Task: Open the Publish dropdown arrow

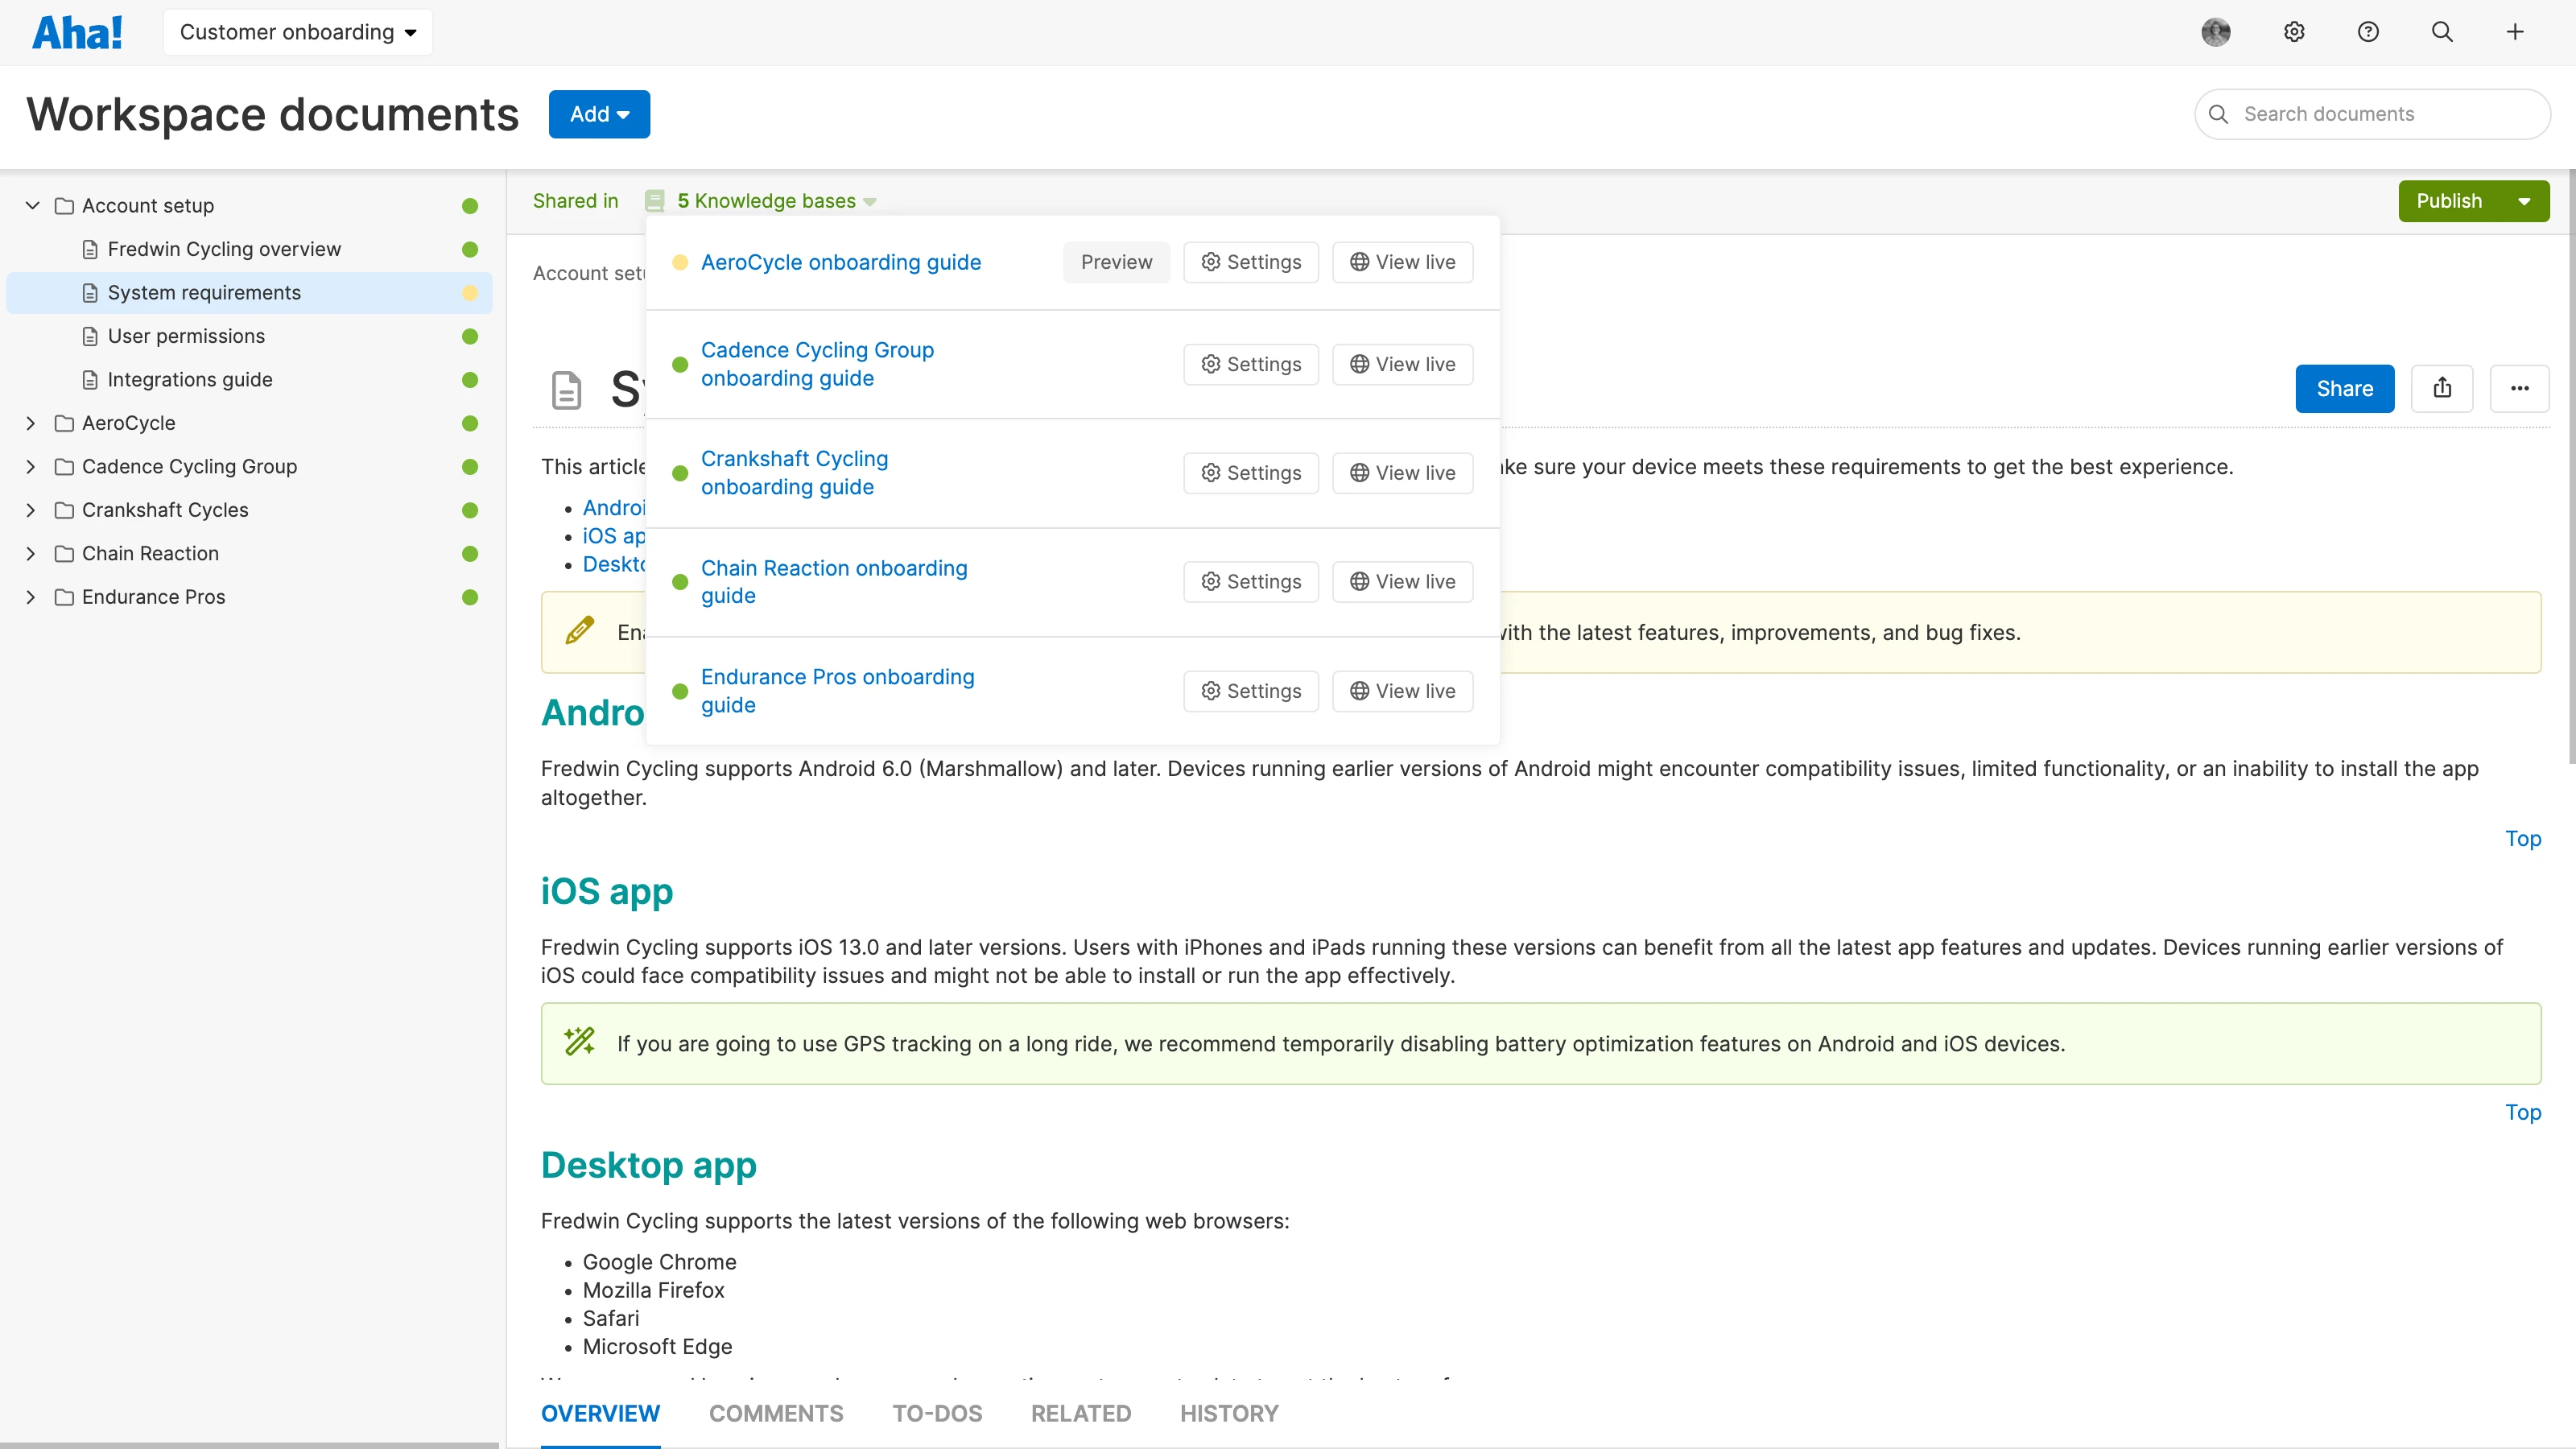Action: coord(2524,201)
